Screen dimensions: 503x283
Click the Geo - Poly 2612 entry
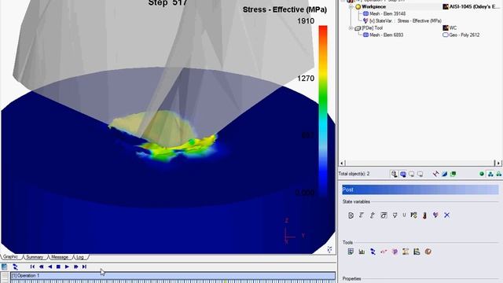pyautogui.click(x=461, y=35)
